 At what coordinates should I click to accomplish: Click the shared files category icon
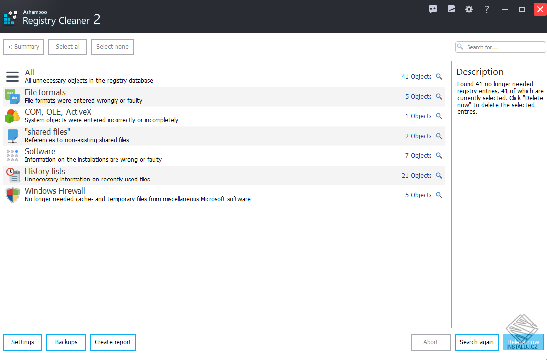(x=12, y=136)
